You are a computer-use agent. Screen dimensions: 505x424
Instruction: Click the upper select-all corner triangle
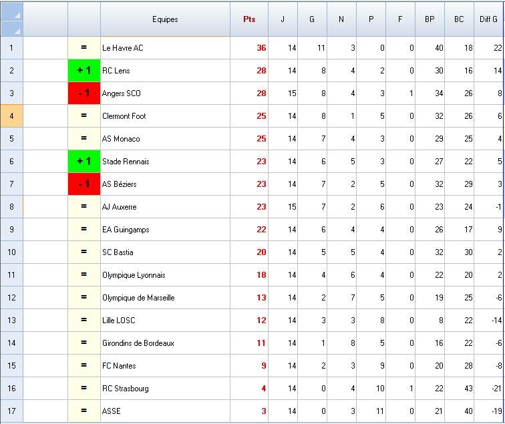pos(12,11)
